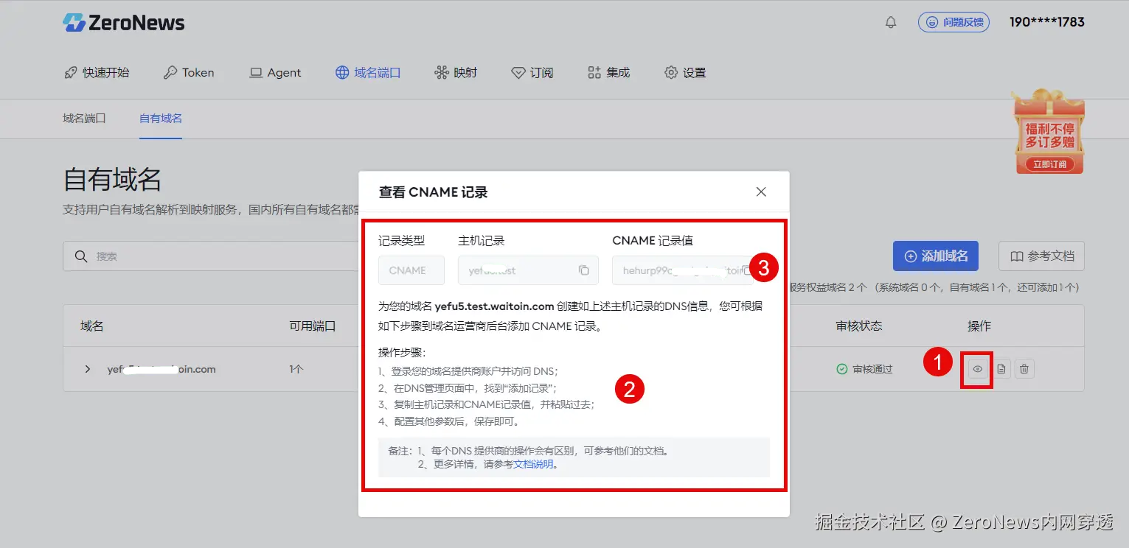Go to 快速开始 menu
Image resolution: width=1129 pixels, height=548 pixels.
click(x=97, y=72)
